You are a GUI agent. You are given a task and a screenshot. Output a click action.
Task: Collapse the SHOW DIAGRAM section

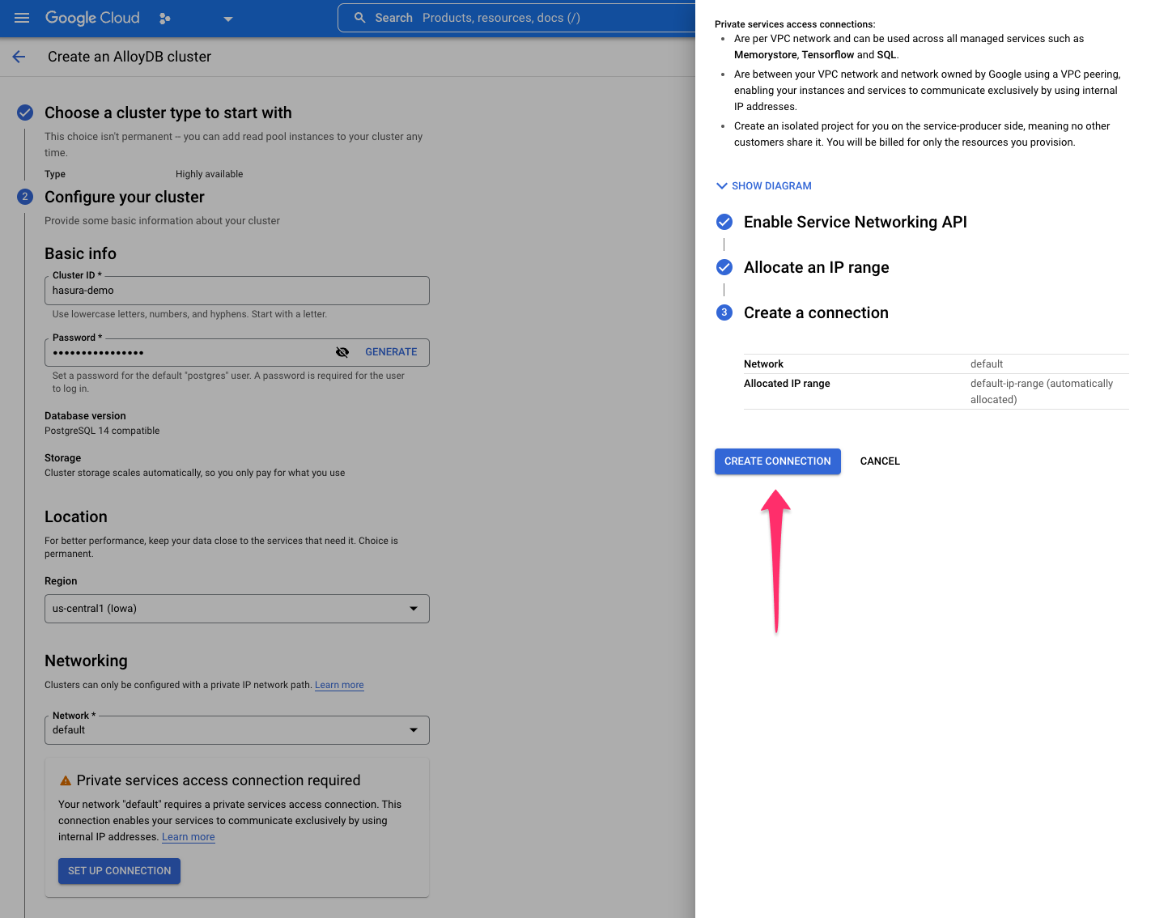click(762, 185)
